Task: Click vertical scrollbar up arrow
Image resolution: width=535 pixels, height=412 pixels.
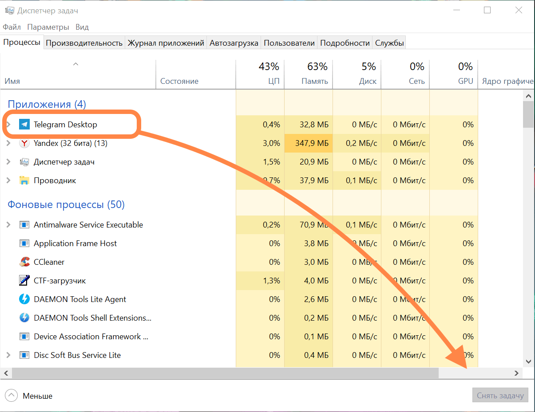Action: [x=528, y=96]
